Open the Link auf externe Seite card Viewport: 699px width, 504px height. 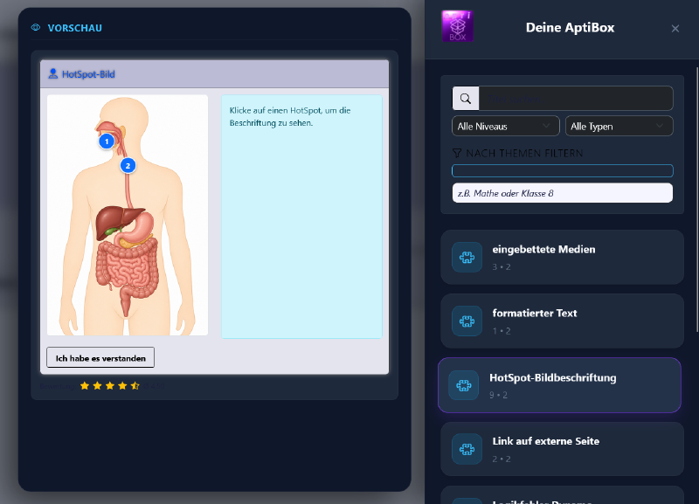pyautogui.click(x=562, y=449)
